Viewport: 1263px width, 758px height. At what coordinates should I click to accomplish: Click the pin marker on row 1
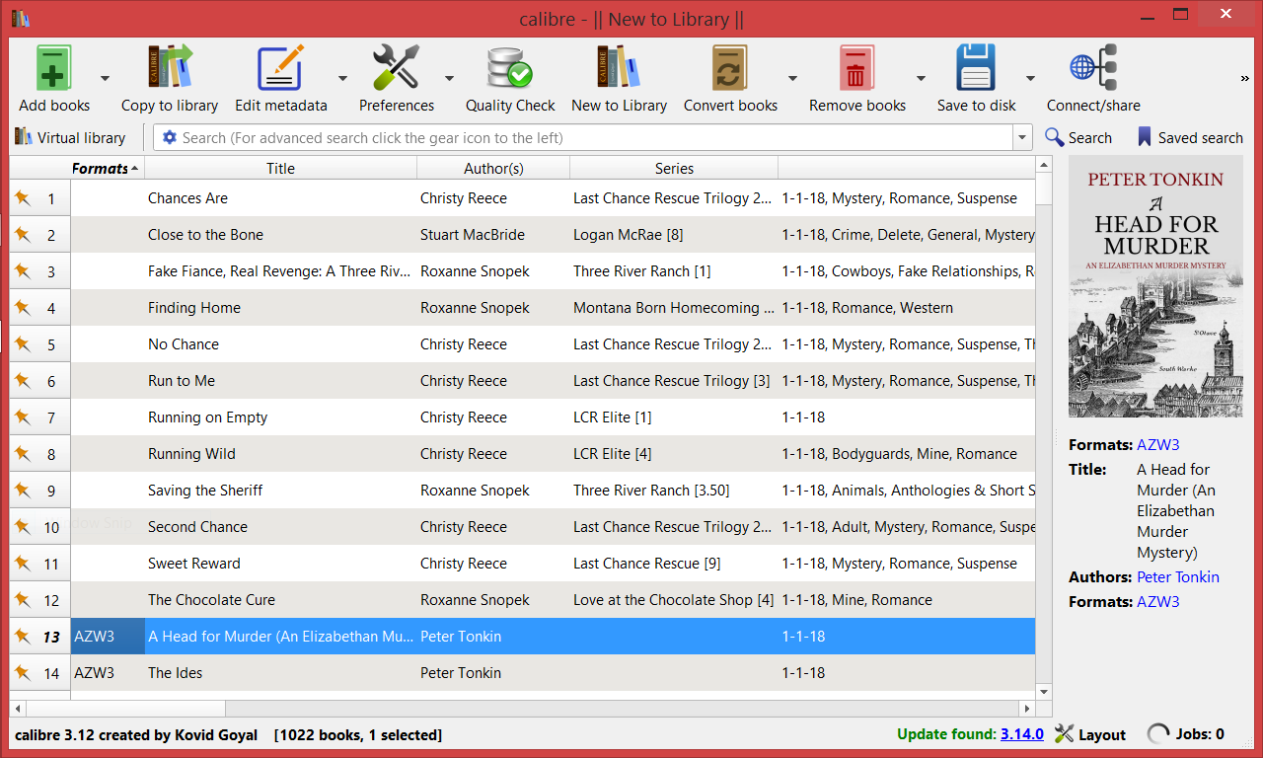pyautogui.click(x=23, y=198)
